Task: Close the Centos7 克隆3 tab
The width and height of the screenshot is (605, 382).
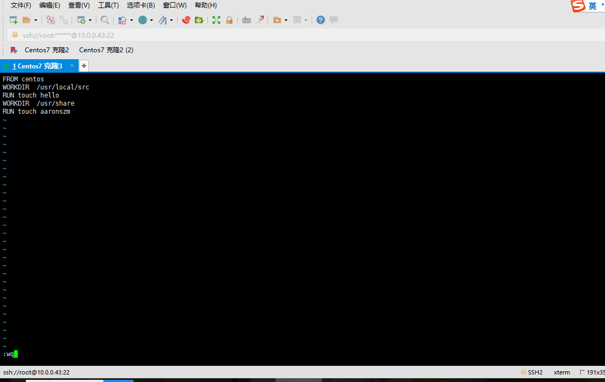Action: [72, 66]
